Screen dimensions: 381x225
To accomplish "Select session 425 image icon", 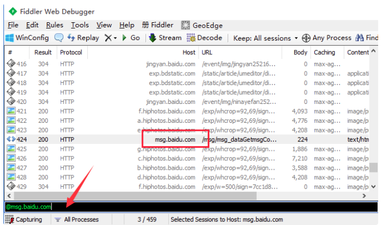I will [11, 148].
